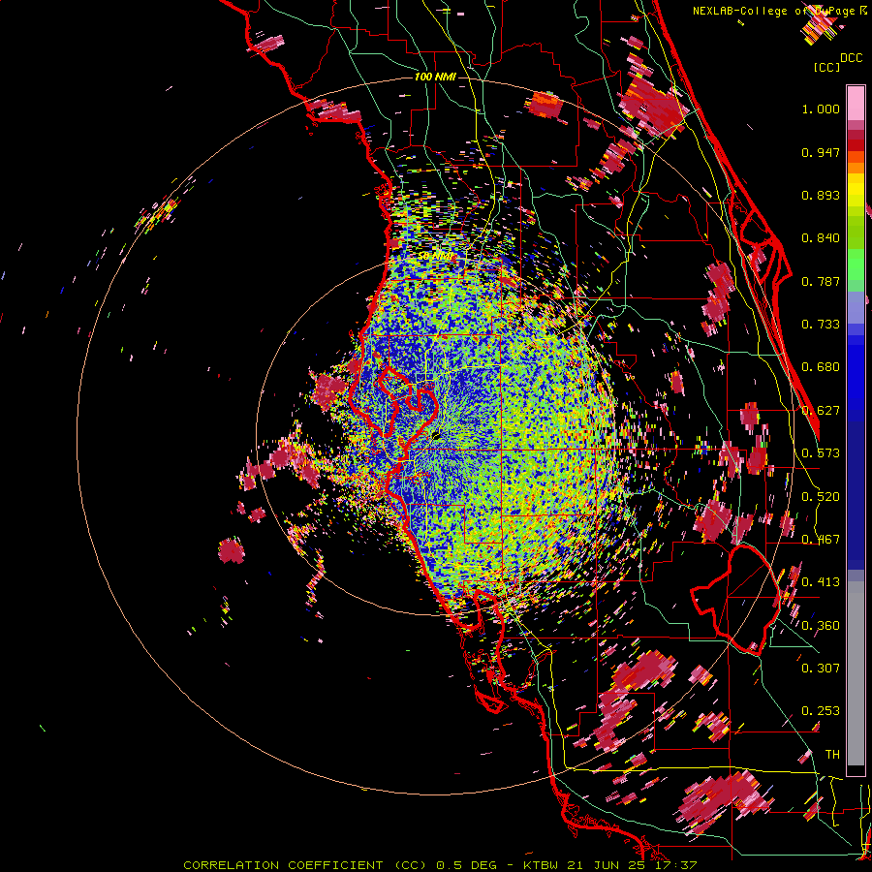
Task: Click the 100 NMI range ring label
Action: point(435,77)
